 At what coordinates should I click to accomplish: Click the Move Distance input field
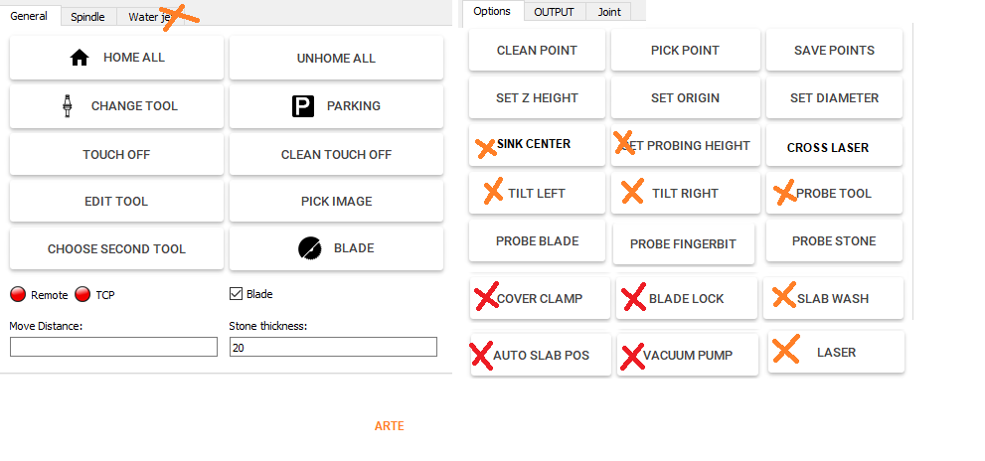point(113,347)
